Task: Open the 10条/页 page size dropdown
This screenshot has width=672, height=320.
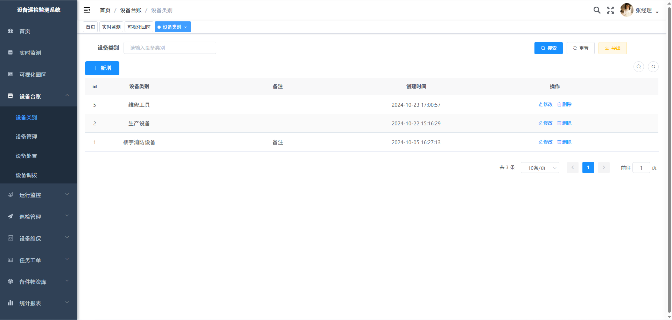Action: pos(540,168)
